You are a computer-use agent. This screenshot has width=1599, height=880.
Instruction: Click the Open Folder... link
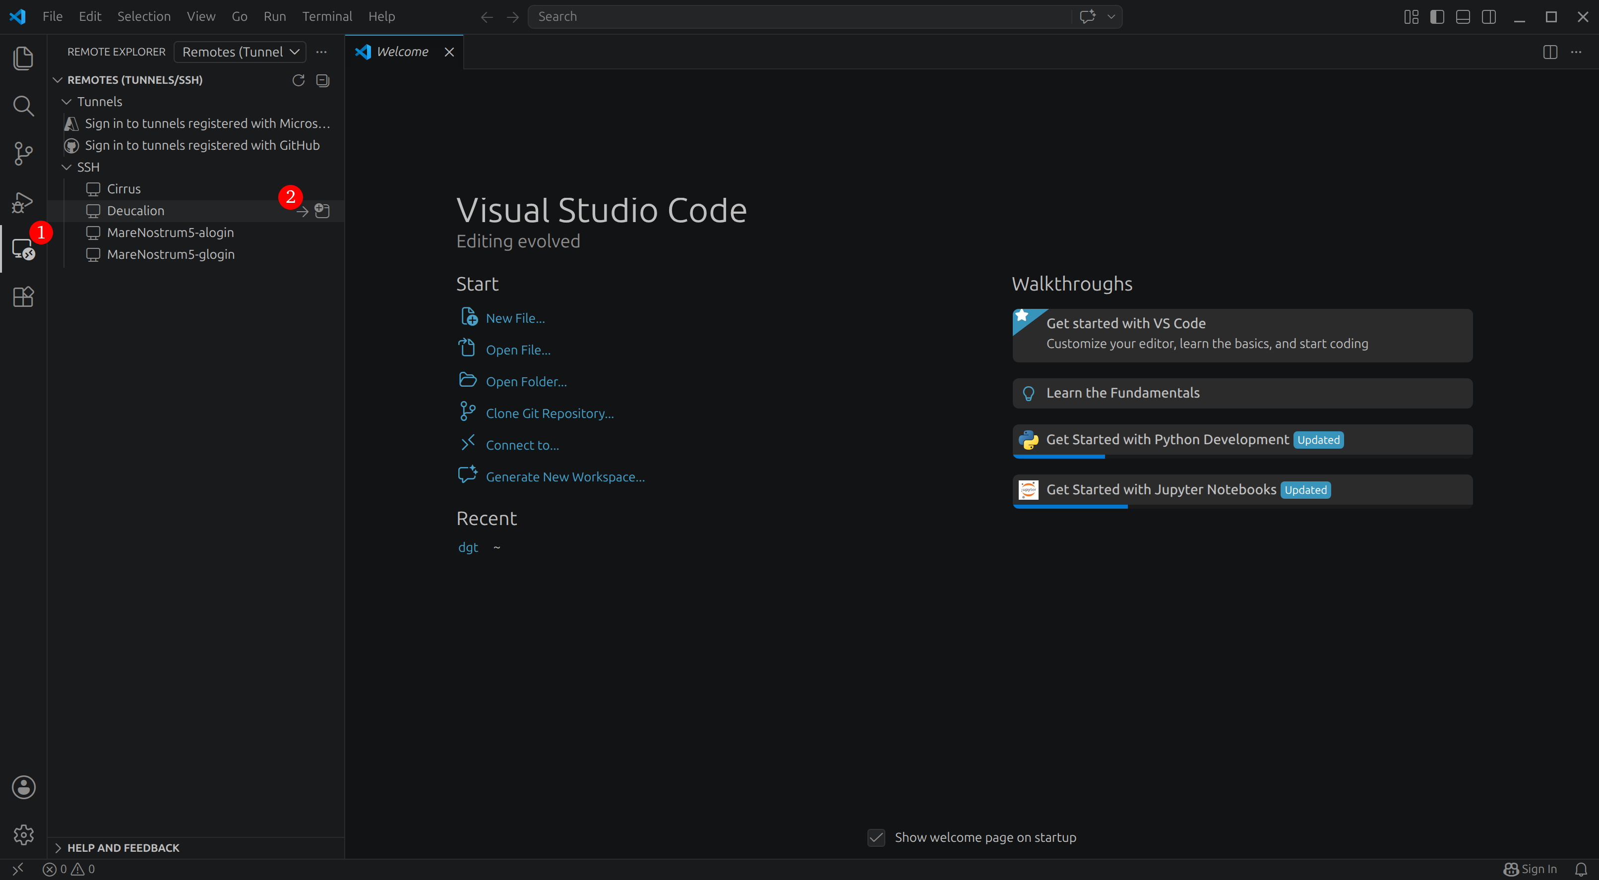[x=526, y=382]
